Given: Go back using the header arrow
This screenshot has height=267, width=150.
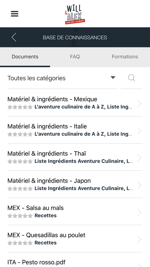Looking at the screenshot, I should (x=14, y=37).
